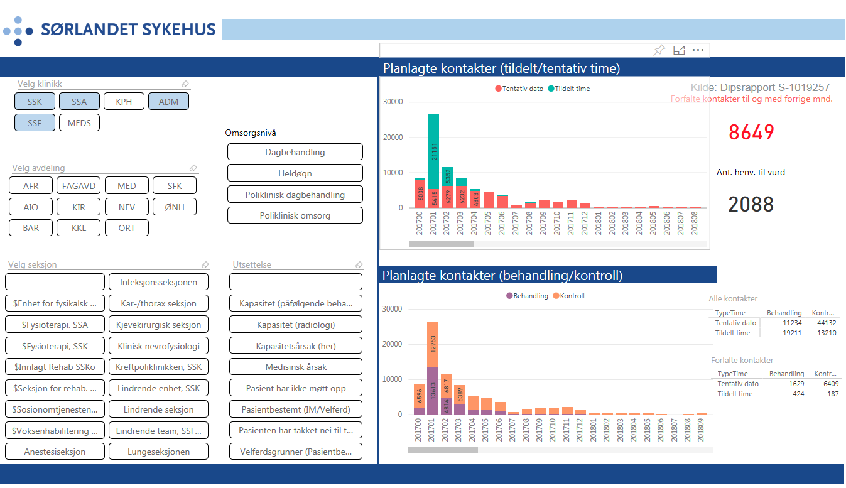
Task: Select MED department
Action: (x=126, y=186)
